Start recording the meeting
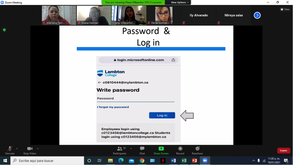The image size is (293, 165). [x=180, y=150]
